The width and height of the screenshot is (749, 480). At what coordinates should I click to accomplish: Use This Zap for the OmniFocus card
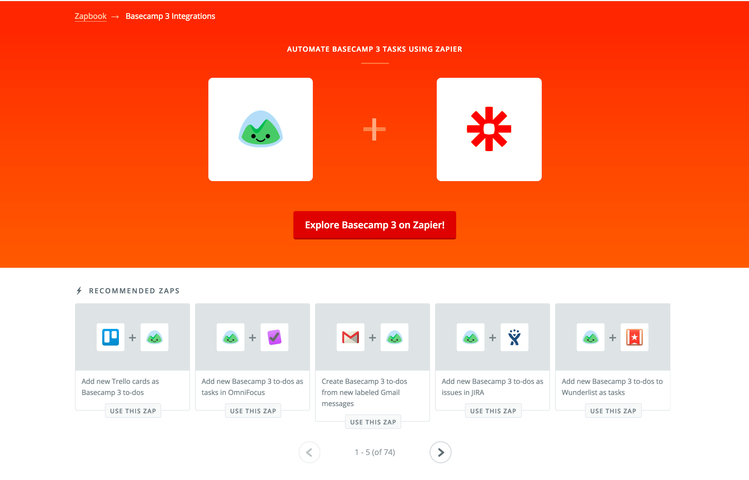(x=253, y=411)
